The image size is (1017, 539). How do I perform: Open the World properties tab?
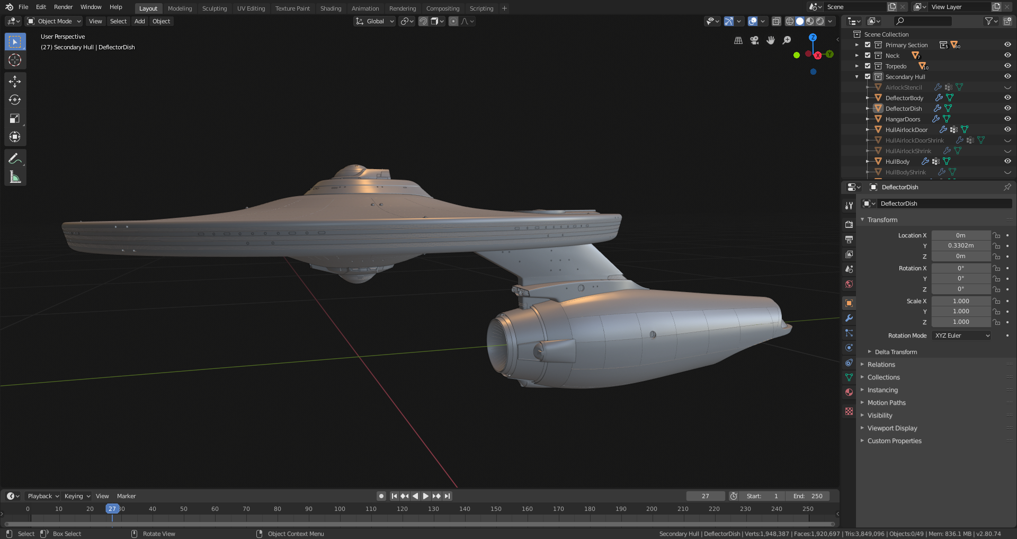coord(849,284)
